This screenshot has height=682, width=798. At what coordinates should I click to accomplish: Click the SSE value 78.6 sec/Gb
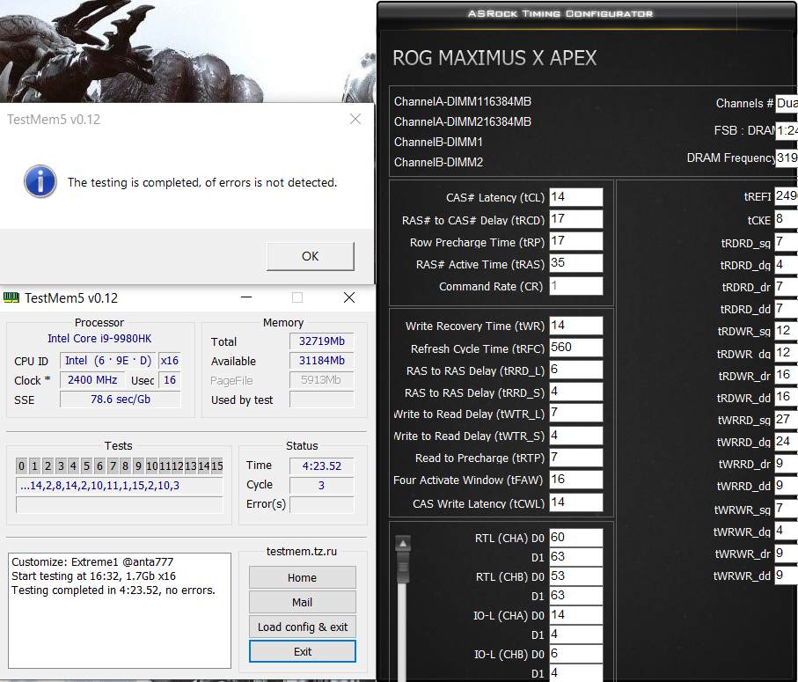coord(121,399)
